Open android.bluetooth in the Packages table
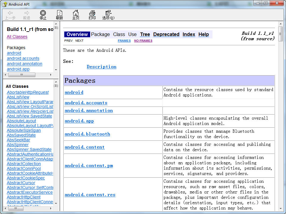This screenshot has height=214, width=286. point(87,134)
